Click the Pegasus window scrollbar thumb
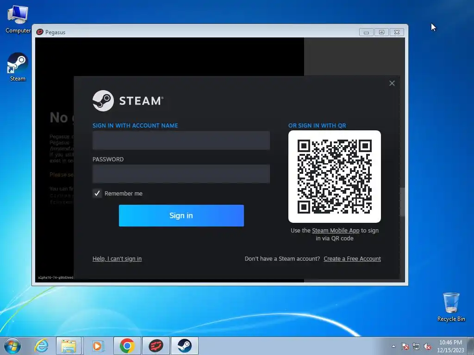The image size is (474, 355). pos(402,202)
